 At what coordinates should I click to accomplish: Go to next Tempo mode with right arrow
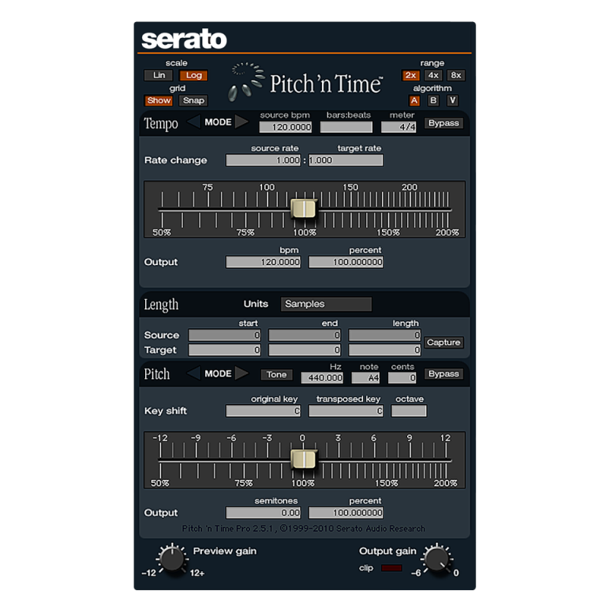click(241, 122)
